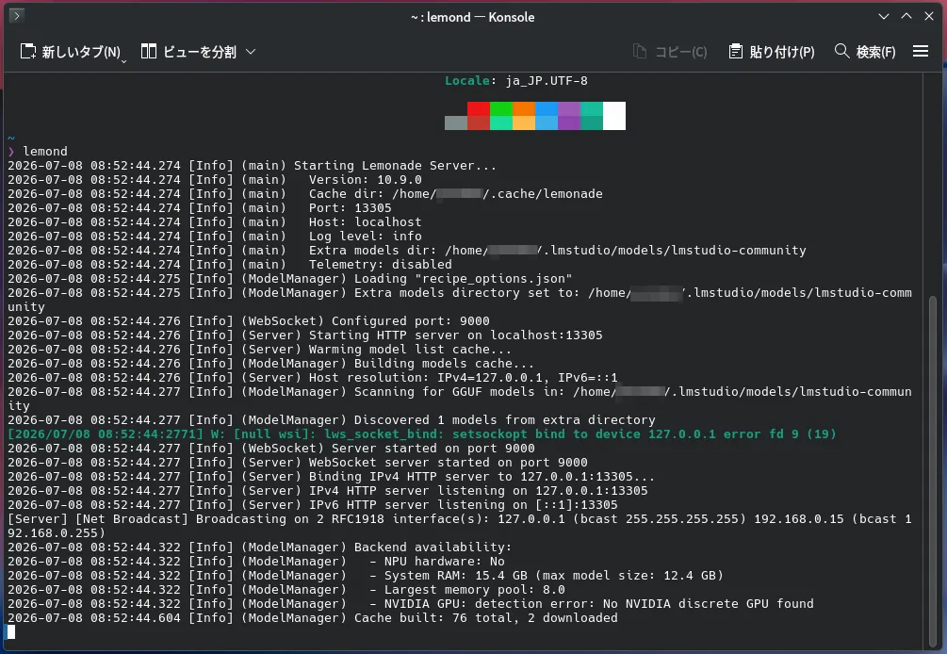Click "Cache built: 76 total, 2 downloaded"
Viewport: 947px width, 654px height.
(486, 618)
